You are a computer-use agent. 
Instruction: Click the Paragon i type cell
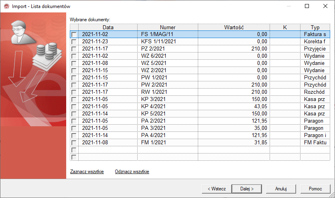(x=315, y=135)
